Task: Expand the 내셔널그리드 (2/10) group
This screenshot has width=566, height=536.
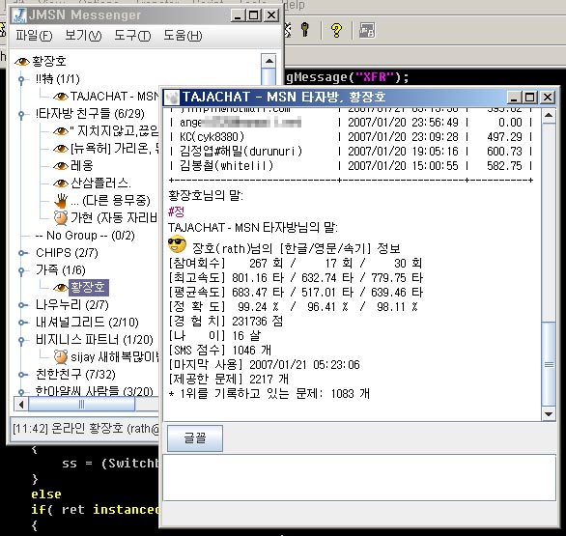Action: [22, 323]
